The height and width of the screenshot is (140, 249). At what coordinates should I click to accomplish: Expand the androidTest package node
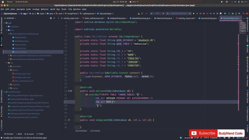pyautogui.click(x=9, y=56)
